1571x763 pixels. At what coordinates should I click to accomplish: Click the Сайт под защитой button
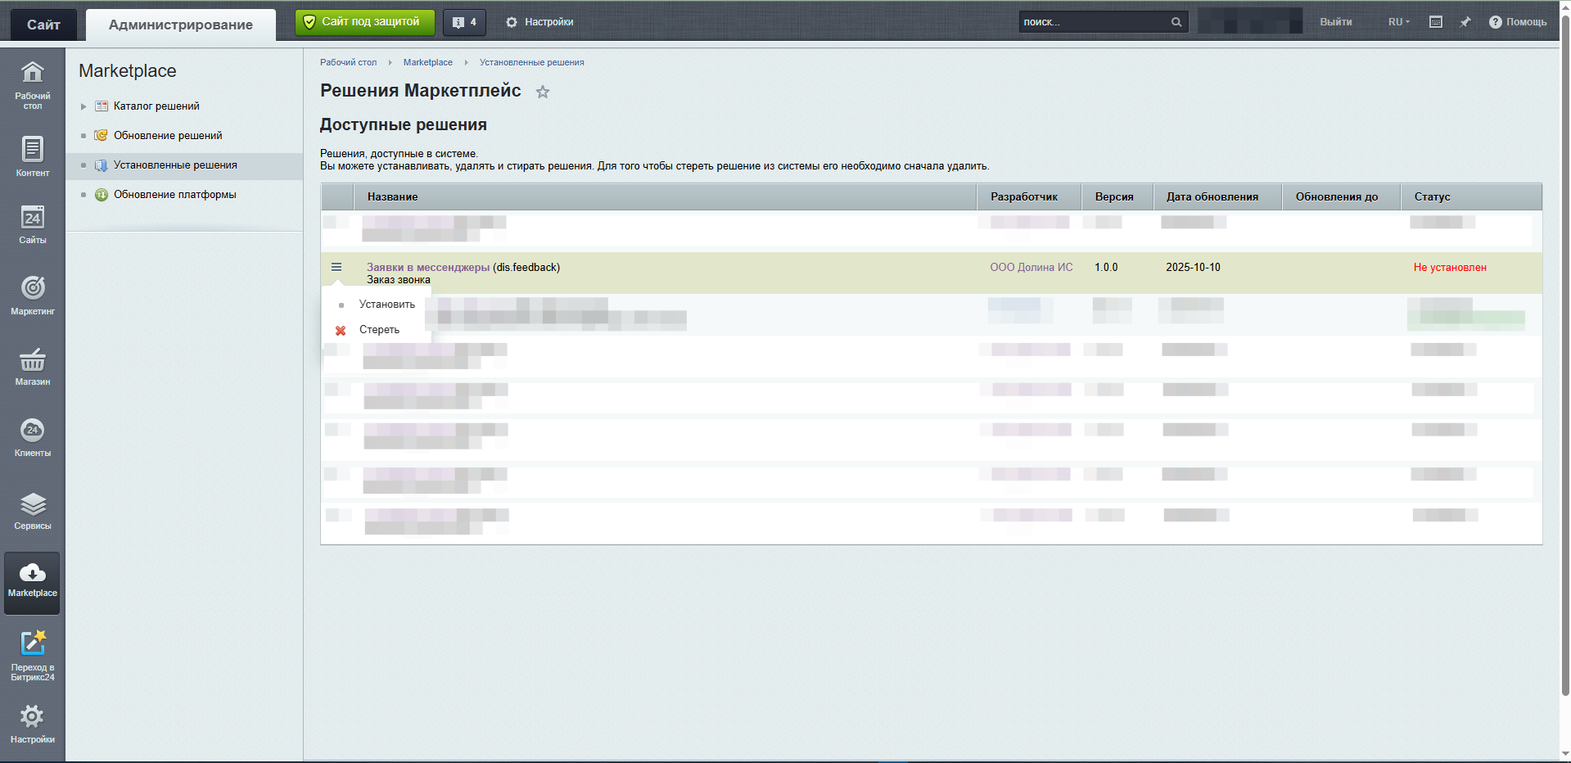[364, 22]
